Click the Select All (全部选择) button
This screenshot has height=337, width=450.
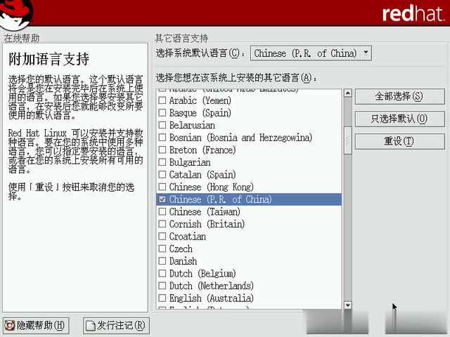(400, 96)
